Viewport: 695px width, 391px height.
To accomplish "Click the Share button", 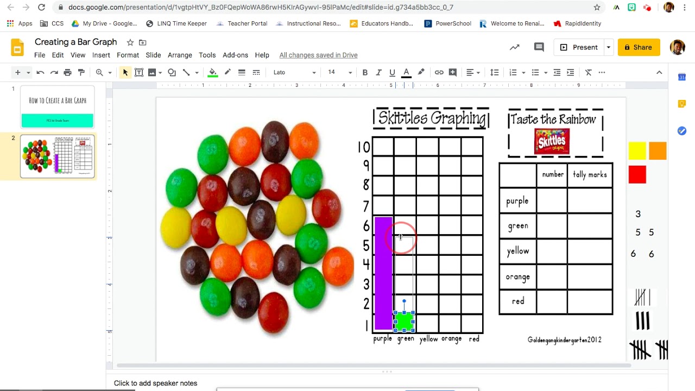I will coord(639,47).
